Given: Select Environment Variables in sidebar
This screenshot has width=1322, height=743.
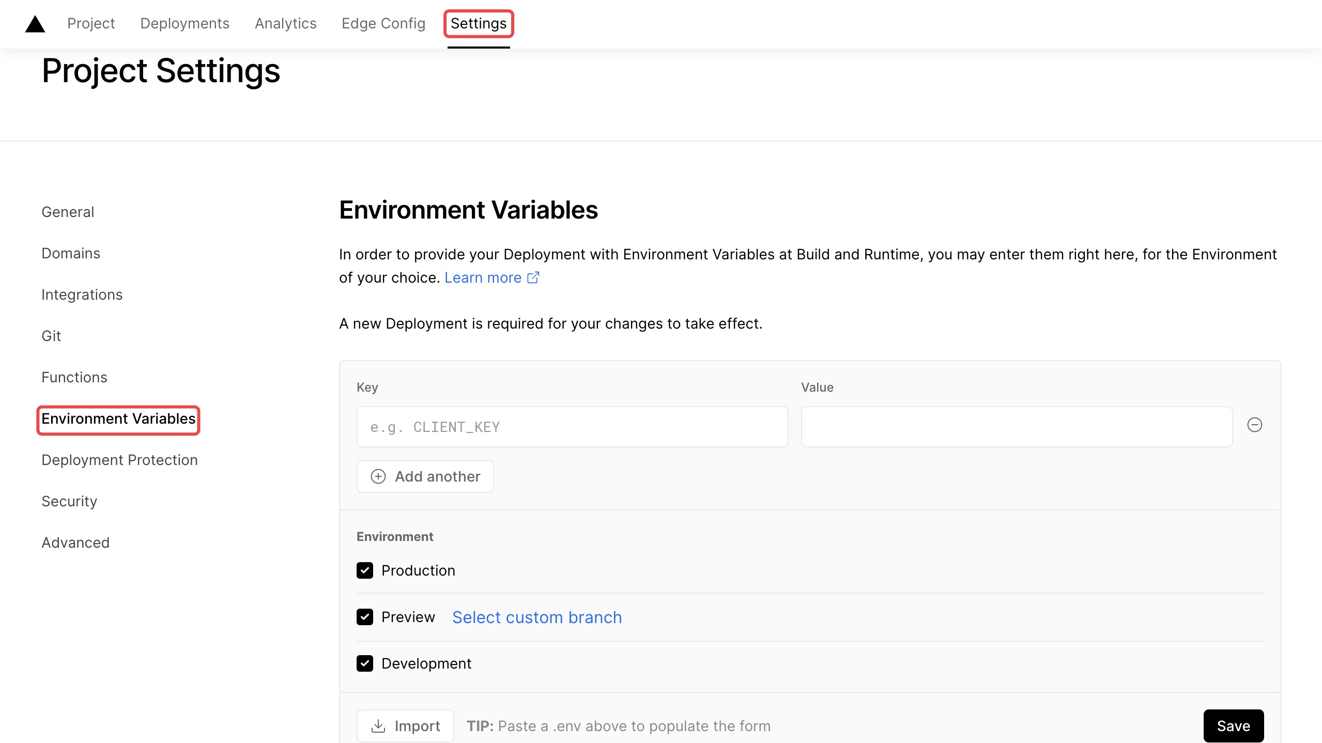Looking at the screenshot, I should 118,420.
